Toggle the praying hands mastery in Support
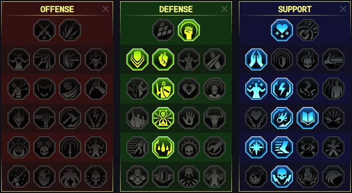 click(x=256, y=59)
